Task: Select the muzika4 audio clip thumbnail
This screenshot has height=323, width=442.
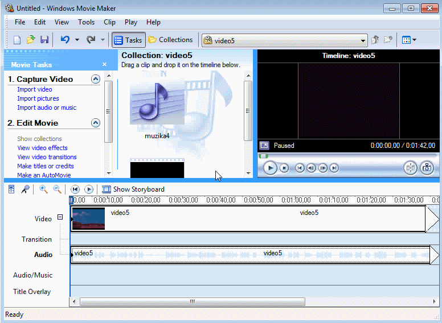Action: click(157, 103)
